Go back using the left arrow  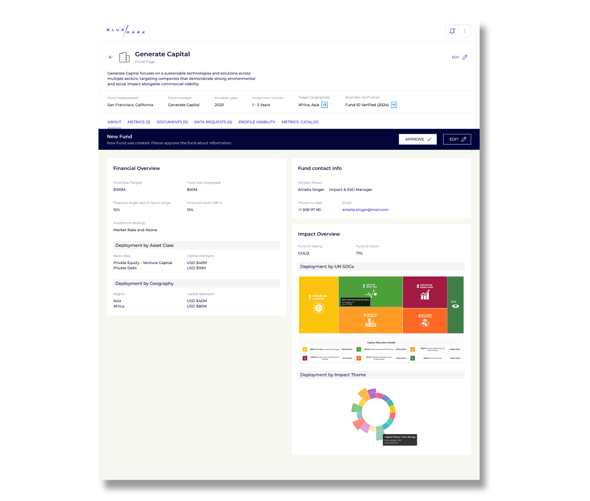click(x=111, y=57)
